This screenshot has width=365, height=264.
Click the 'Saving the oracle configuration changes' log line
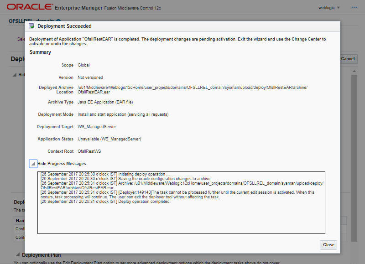pyautogui.click(x=126, y=179)
